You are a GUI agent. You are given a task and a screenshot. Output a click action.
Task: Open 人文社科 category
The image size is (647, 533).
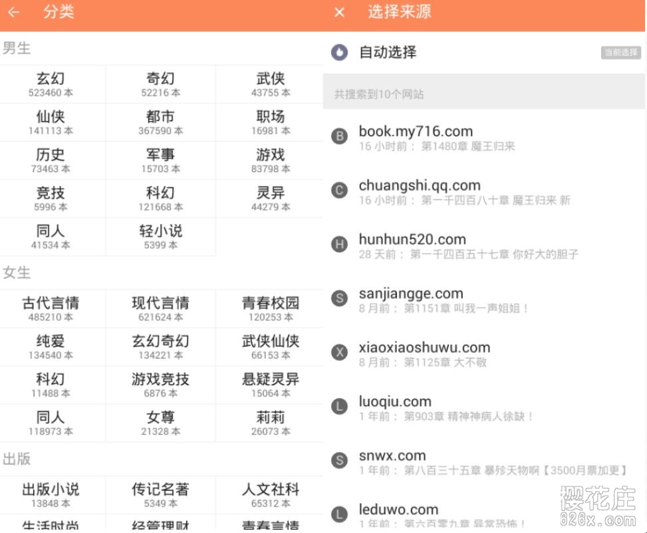pyautogui.click(x=270, y=495)
